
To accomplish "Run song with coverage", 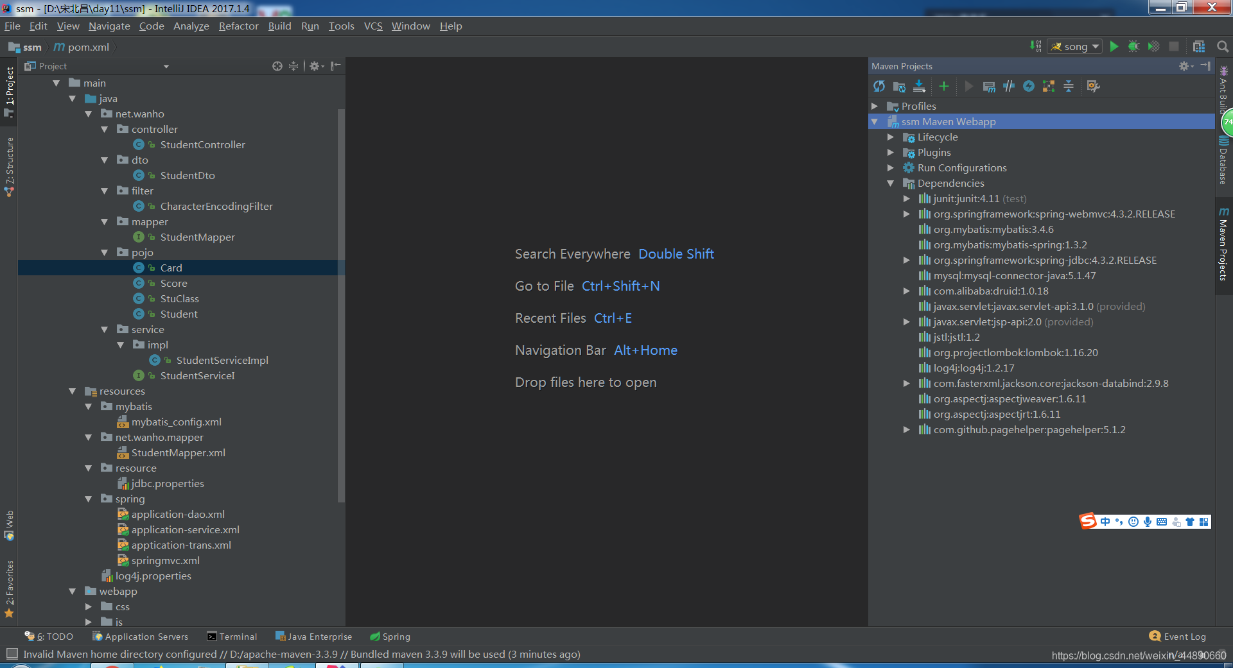I will 1154,46.
